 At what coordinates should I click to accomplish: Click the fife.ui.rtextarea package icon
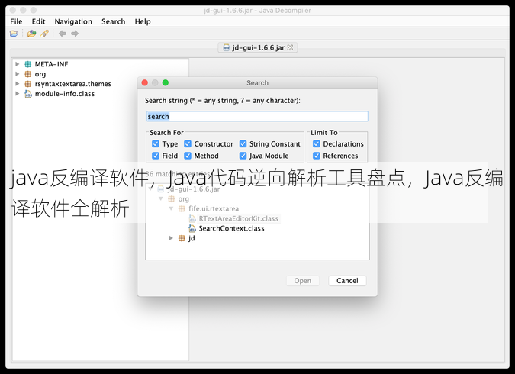182,208
